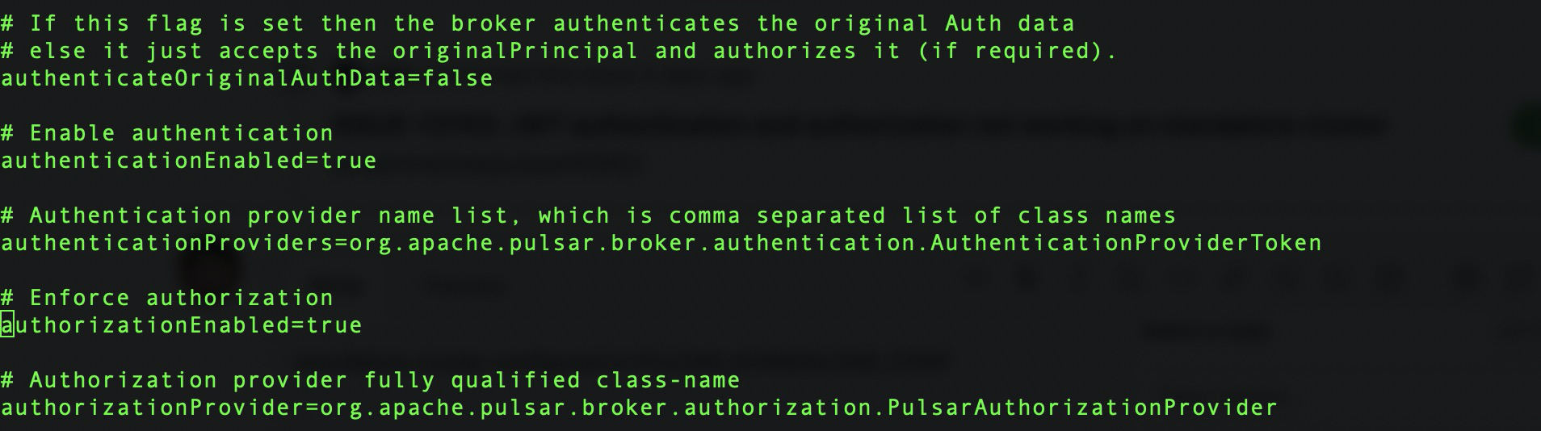Click the 'Authentication provider name list' comment
This screenshot has height=431, width=1541.
pos(269,216)
